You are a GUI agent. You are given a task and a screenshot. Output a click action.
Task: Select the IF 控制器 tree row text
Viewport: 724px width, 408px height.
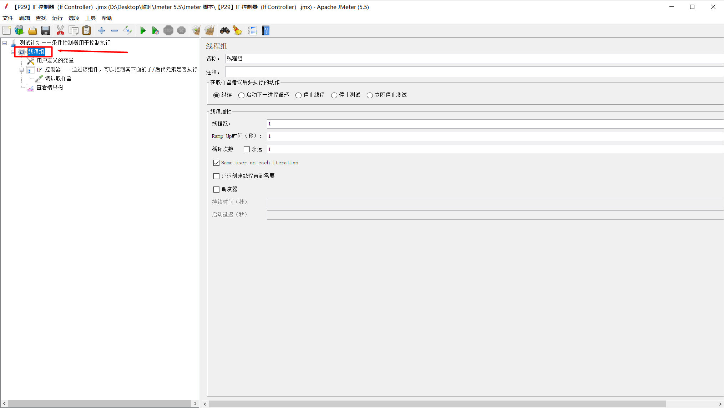(117, 70)
